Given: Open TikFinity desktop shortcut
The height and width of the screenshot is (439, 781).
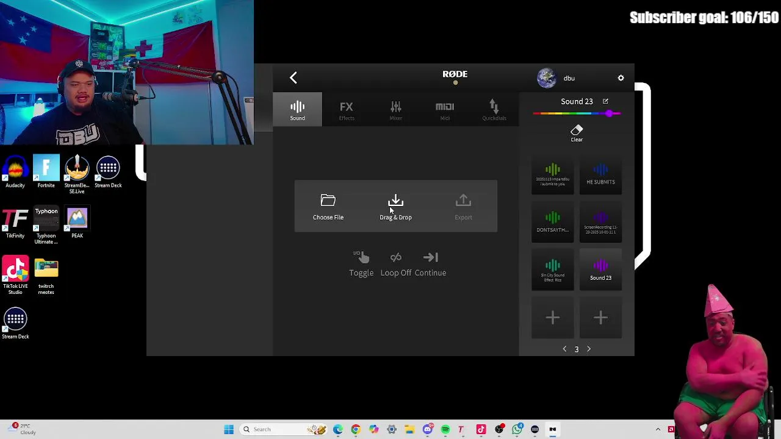Looking at the screenshot, I should 15,223.
